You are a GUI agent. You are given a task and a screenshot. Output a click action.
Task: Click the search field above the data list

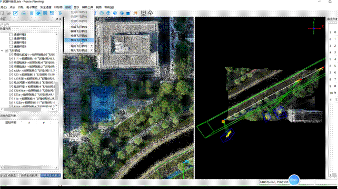30,25
